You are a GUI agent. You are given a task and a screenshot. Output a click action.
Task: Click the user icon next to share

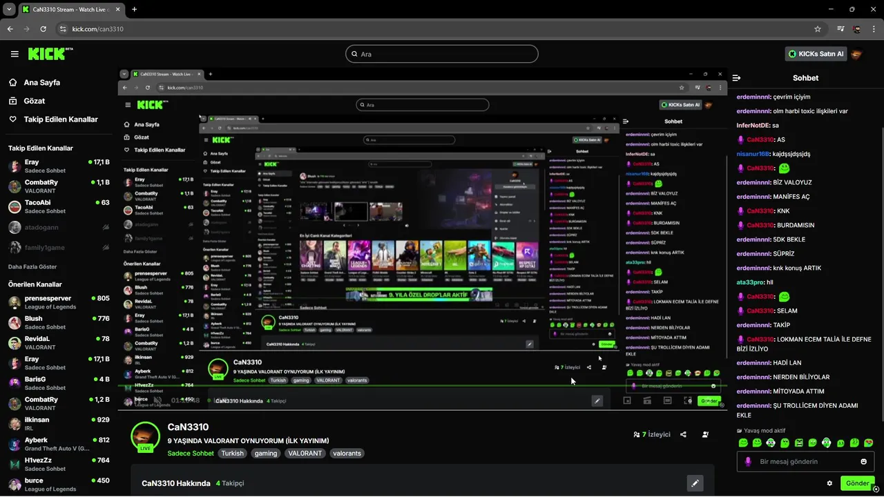[x=705, y=435]
